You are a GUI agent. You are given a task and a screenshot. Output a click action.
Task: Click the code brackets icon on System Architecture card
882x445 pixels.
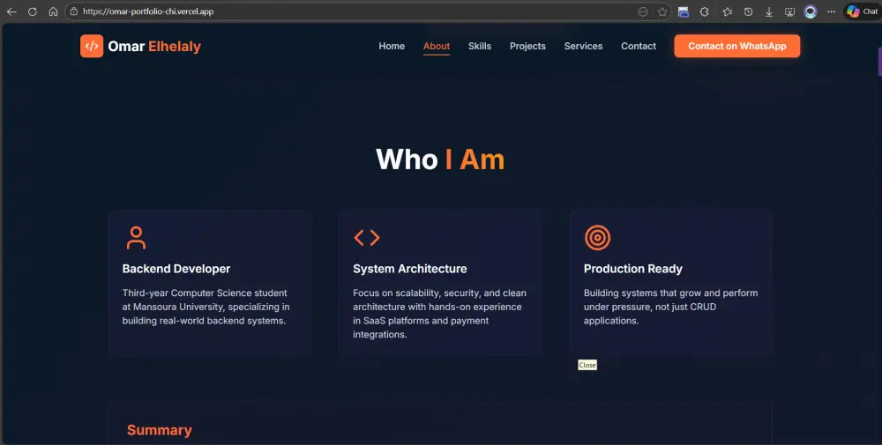click(367, 238)
